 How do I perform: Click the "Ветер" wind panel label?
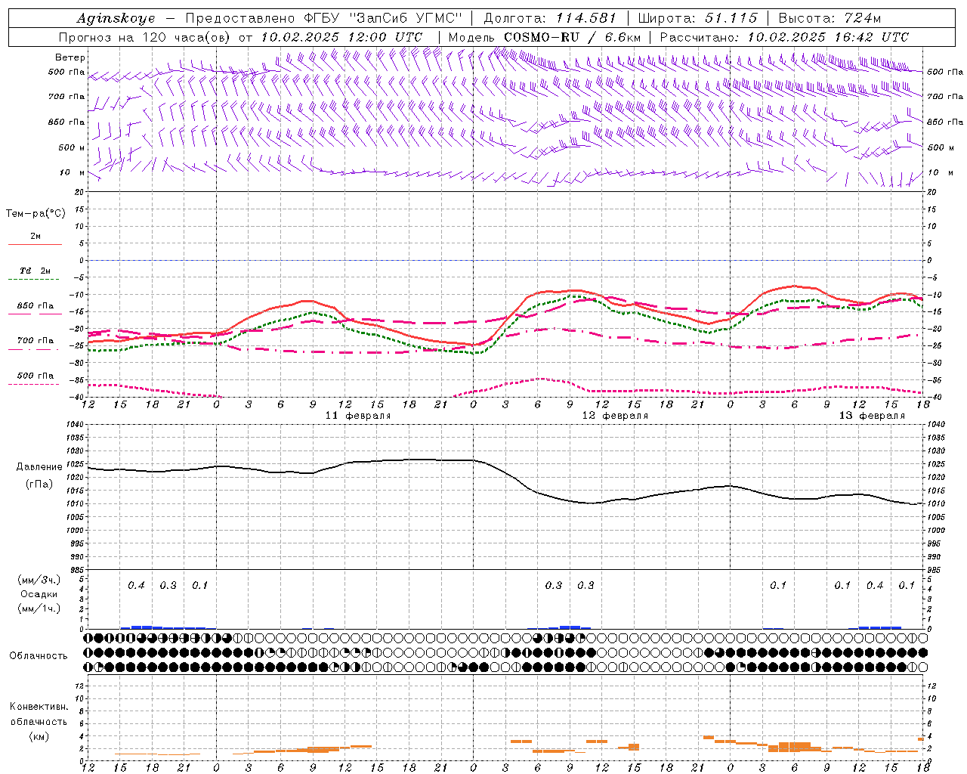click(x=70, y=57)
